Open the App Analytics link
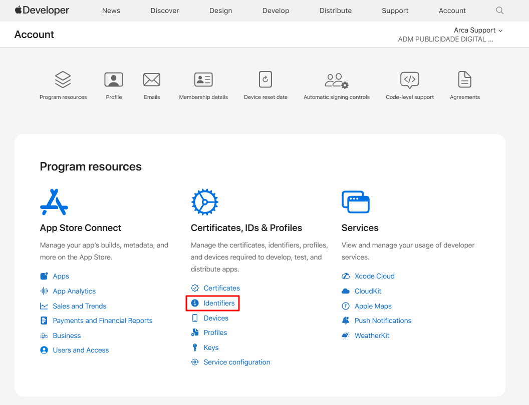529x405 pixels. (74, 291)
